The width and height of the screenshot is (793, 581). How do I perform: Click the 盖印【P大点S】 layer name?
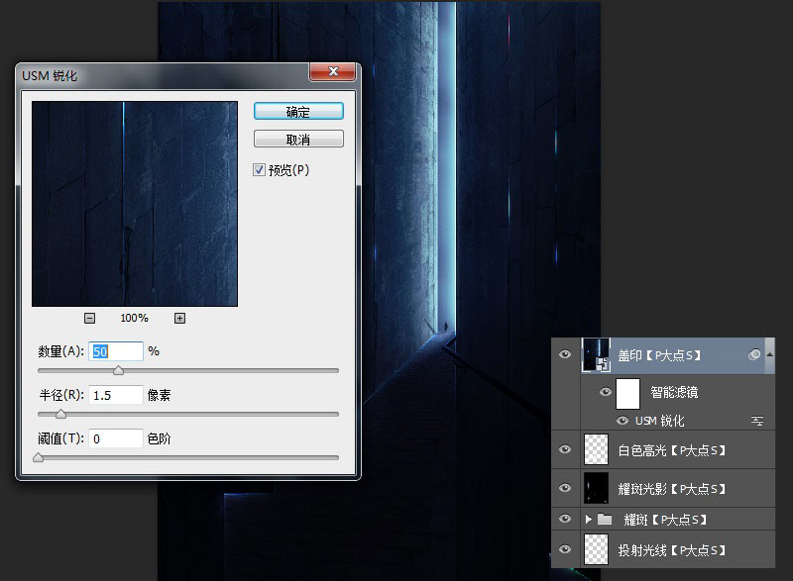(x=659, y=355)
